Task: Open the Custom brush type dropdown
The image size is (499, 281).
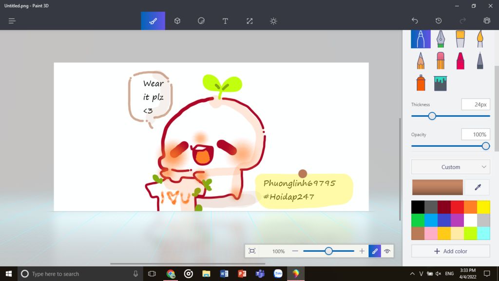Action: click(450, 167)
